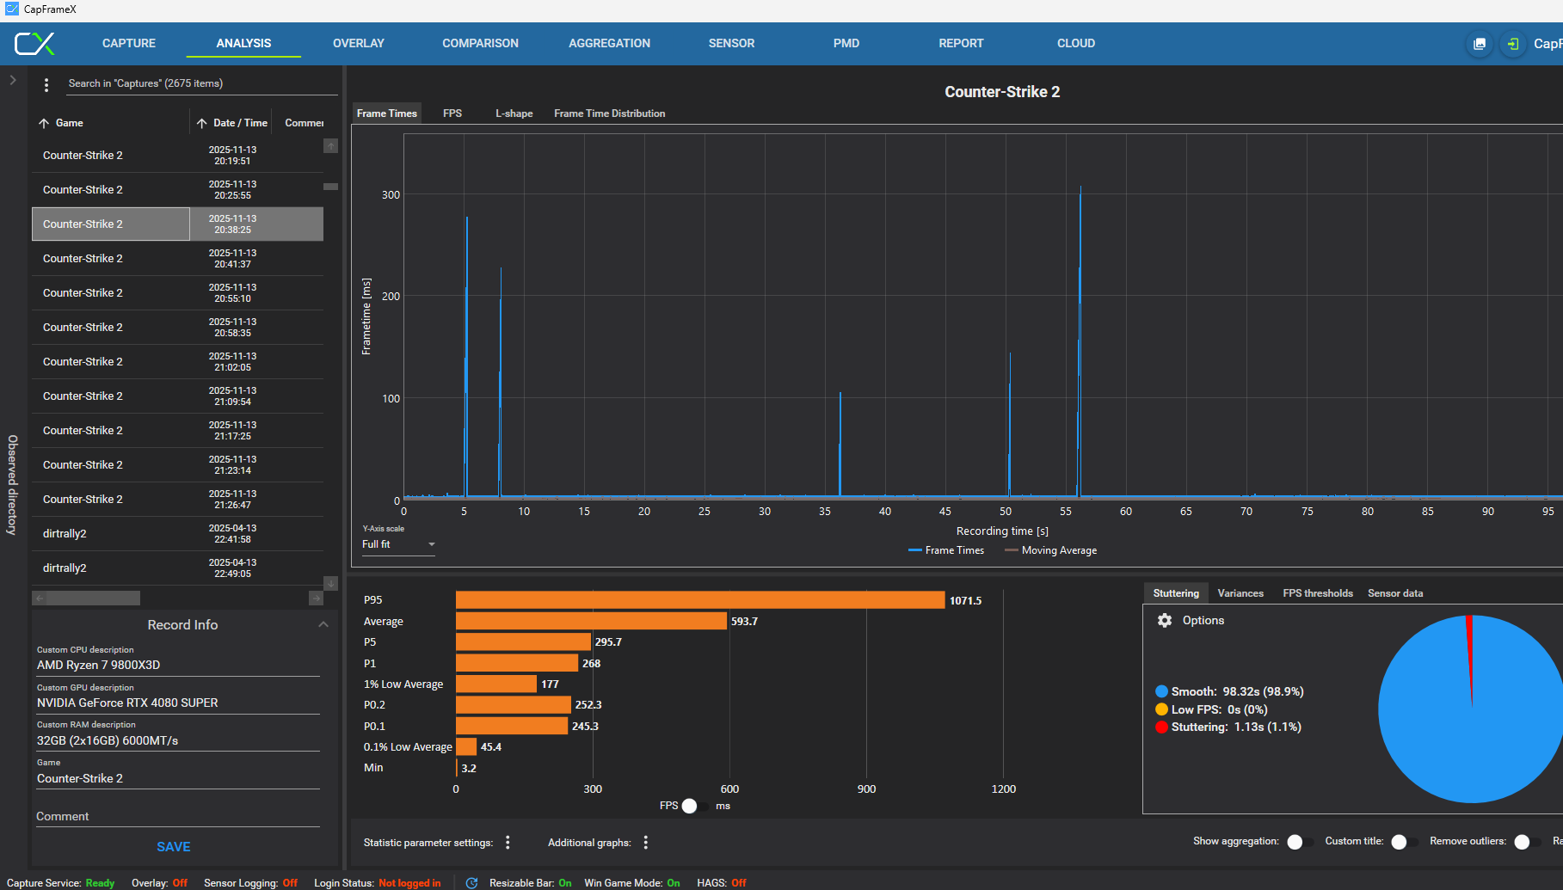
Task: Turn on the Custom title toggle
Action: tap(1403, 842)
